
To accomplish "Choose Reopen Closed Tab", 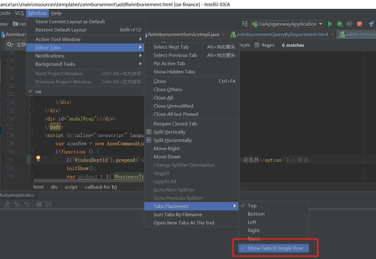I will [x=192, y=124].
